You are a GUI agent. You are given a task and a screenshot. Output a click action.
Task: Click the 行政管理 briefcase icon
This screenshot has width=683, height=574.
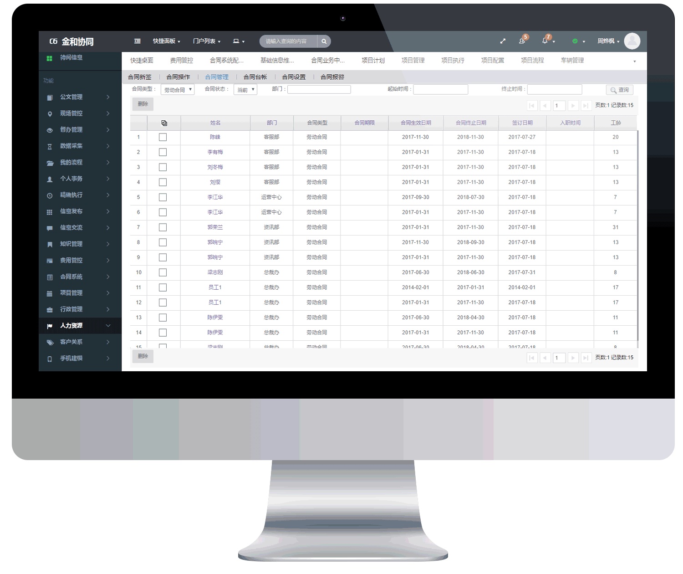click(50, 310)
